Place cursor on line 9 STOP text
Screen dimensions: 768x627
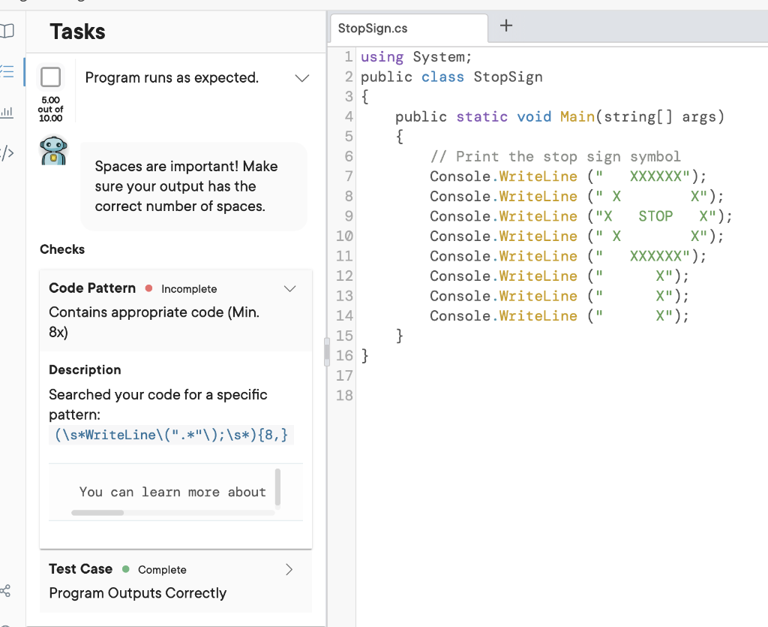click(655, 216)
